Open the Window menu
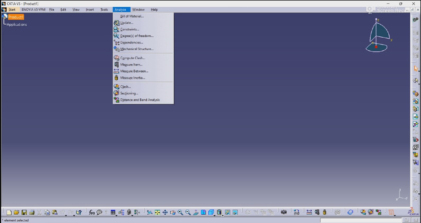The image size is (421, 223). [138, 9]
